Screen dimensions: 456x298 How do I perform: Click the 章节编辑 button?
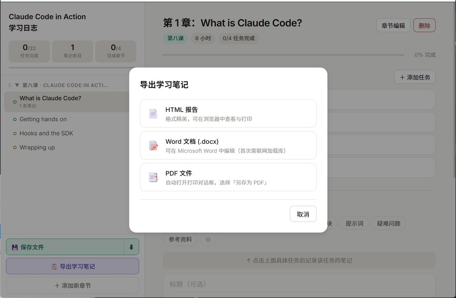[393, 25]
